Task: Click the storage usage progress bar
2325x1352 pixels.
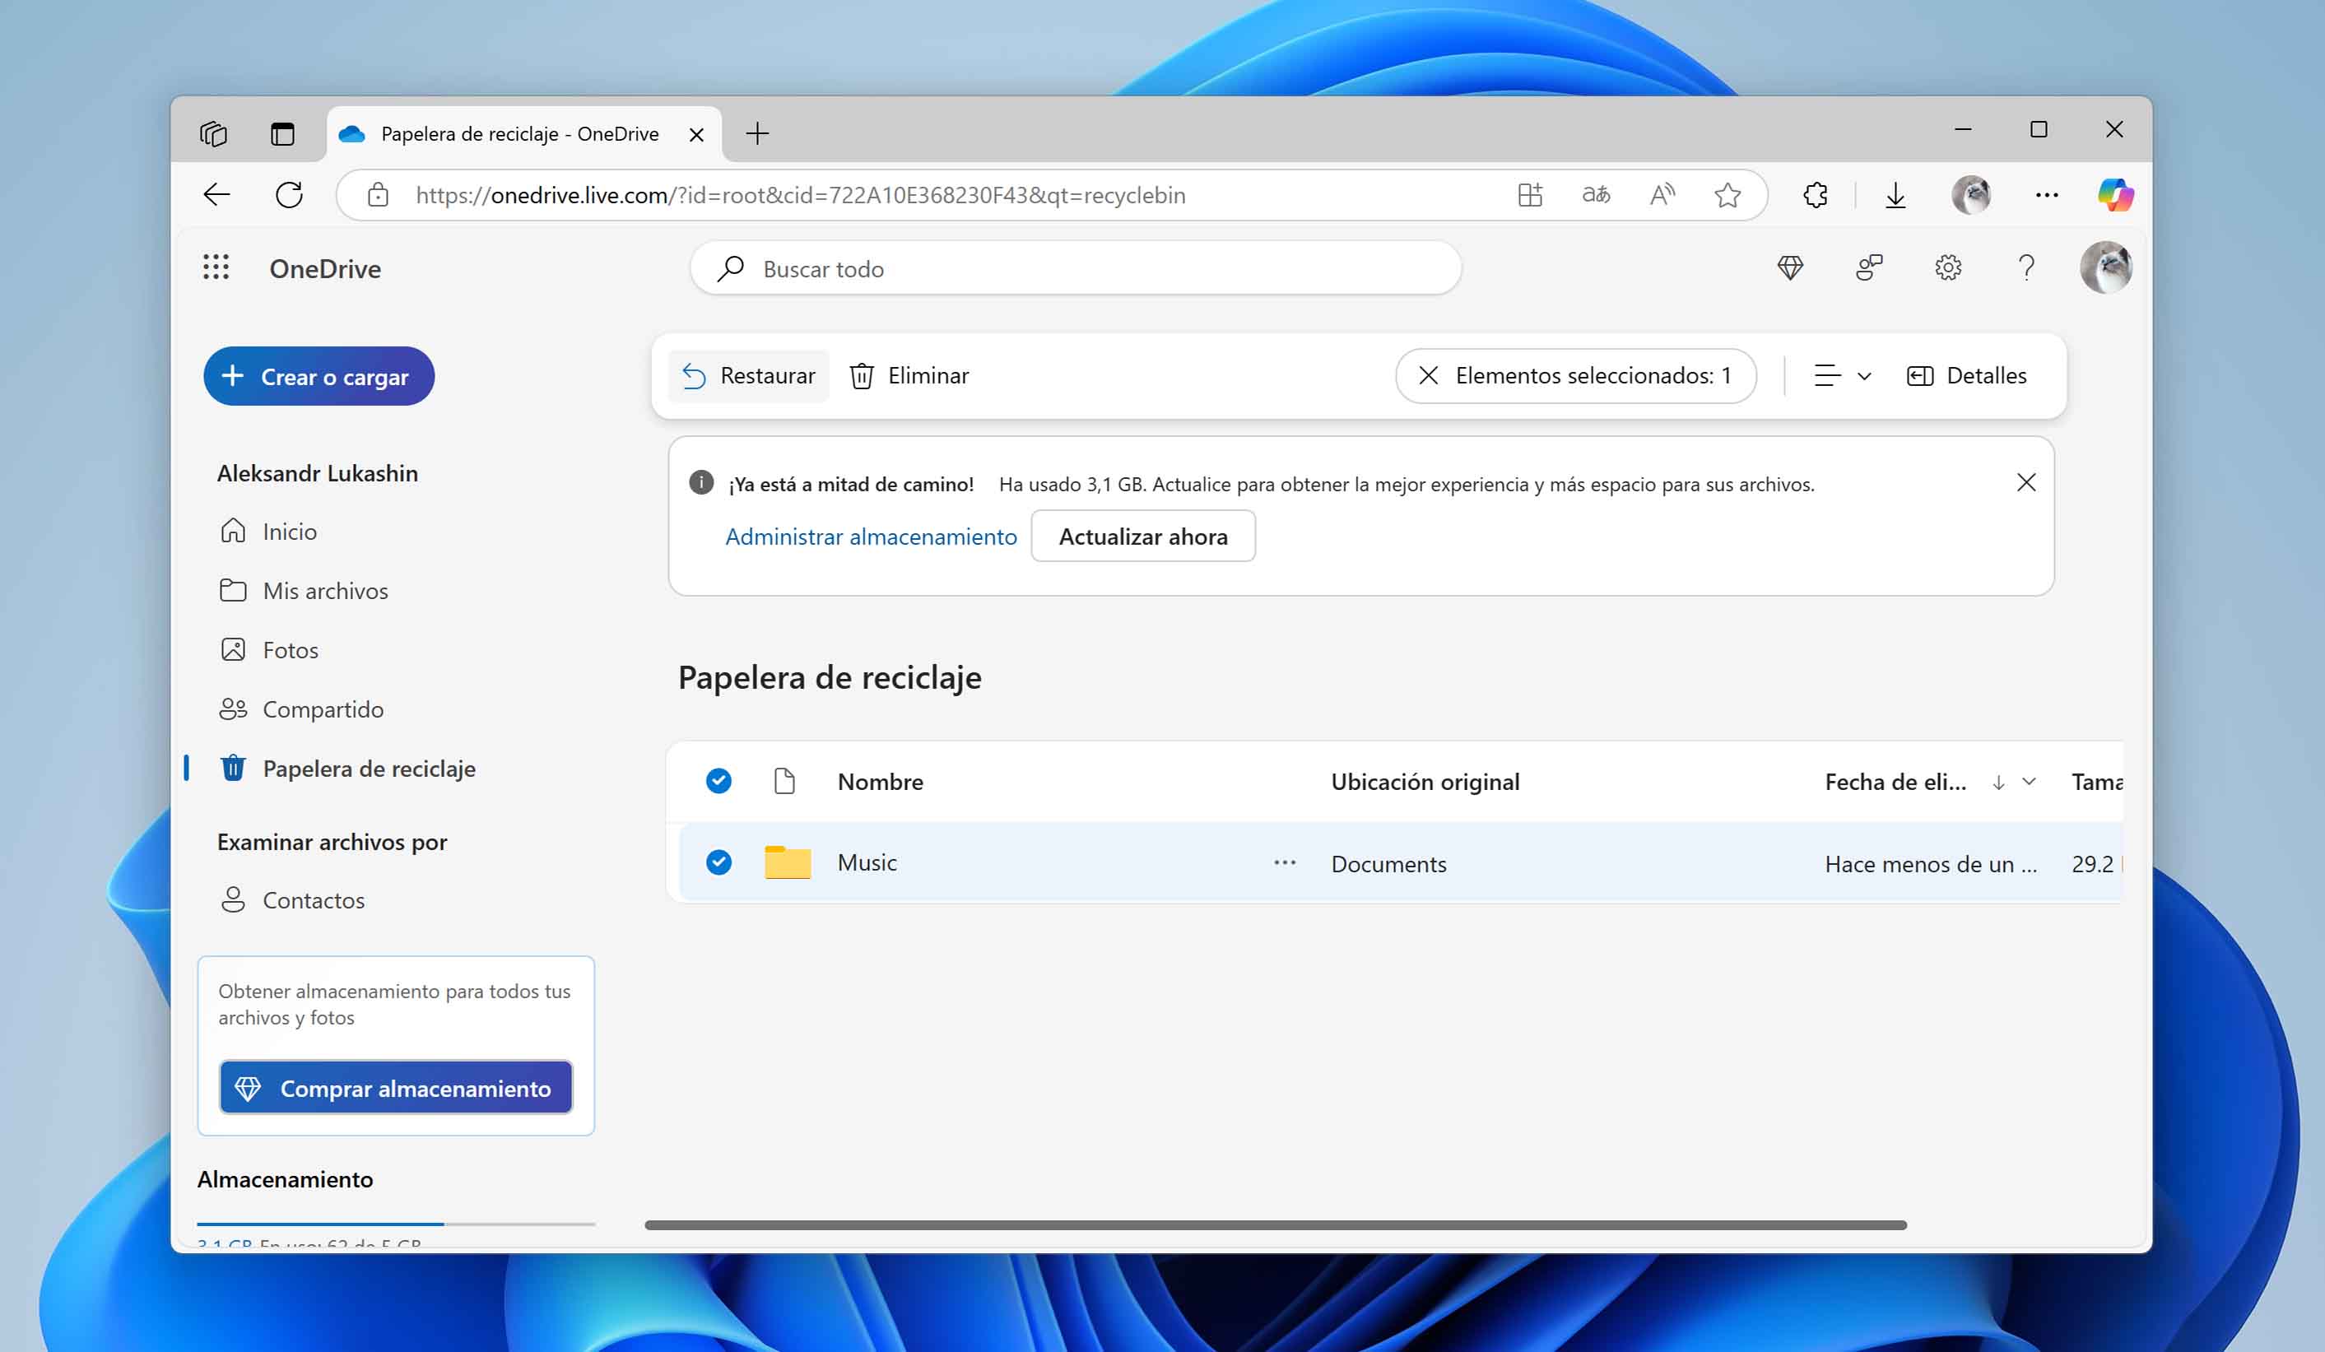Action: (x=396, y=1224)
